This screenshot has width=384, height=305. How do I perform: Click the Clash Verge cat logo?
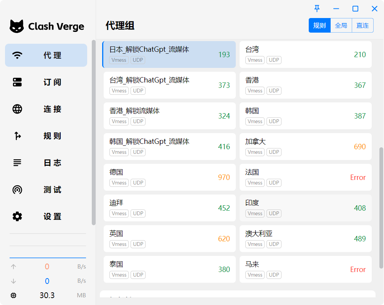(17, 26)
